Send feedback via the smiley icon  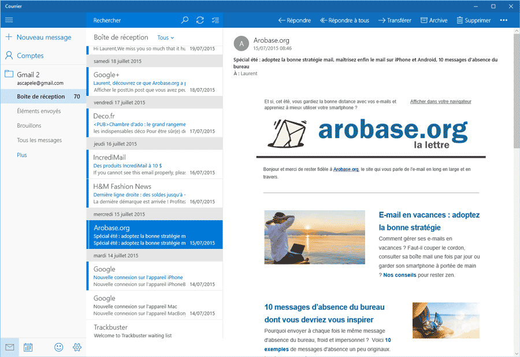pyautogui.click(x=59, y=347)
